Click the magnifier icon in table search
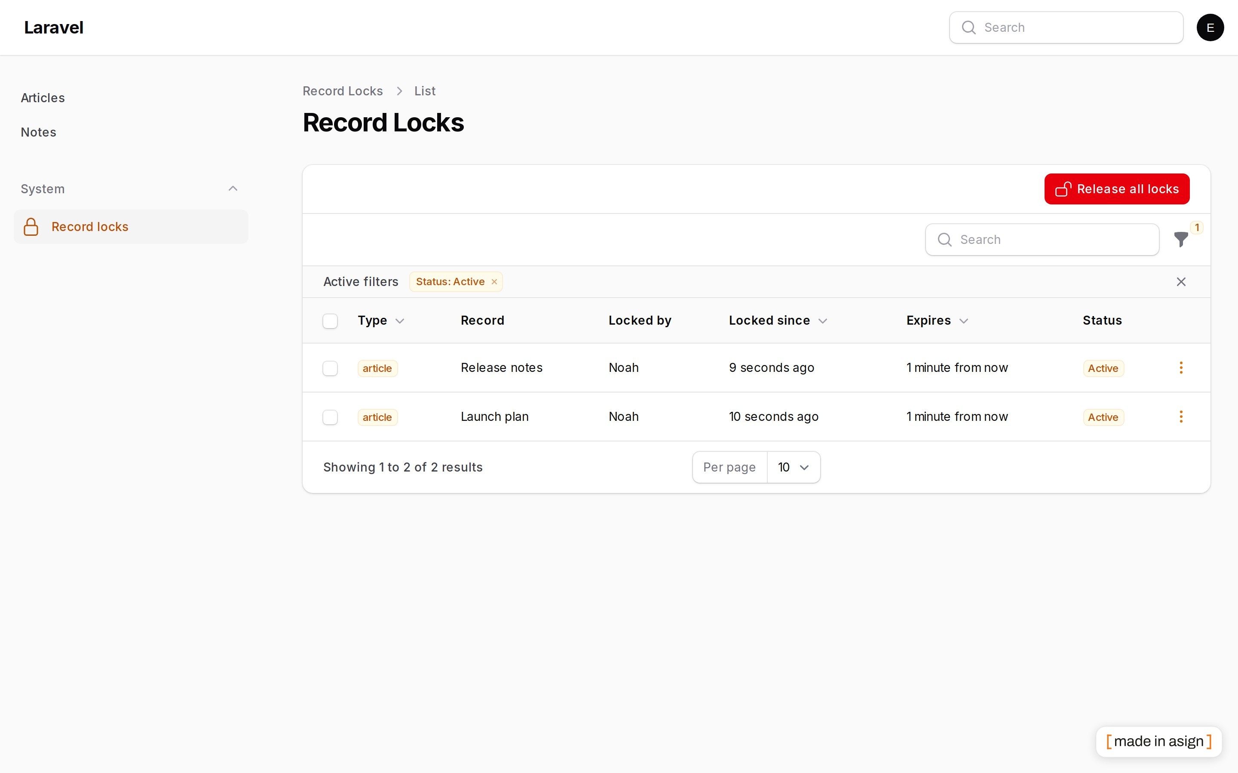Viewport: 1238px width, 773px height. coord(944,240)
